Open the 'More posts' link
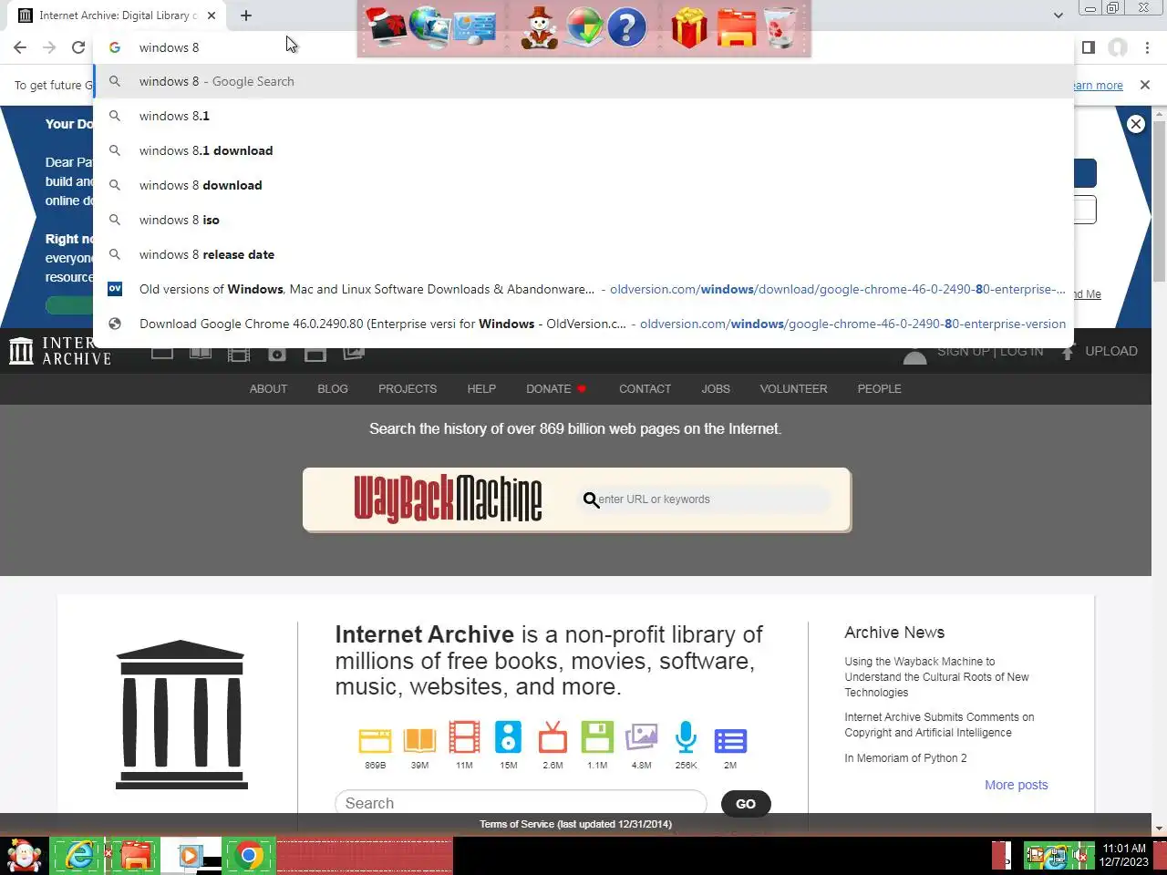This screenshot has height=875, width=1167. point(1016,785)
